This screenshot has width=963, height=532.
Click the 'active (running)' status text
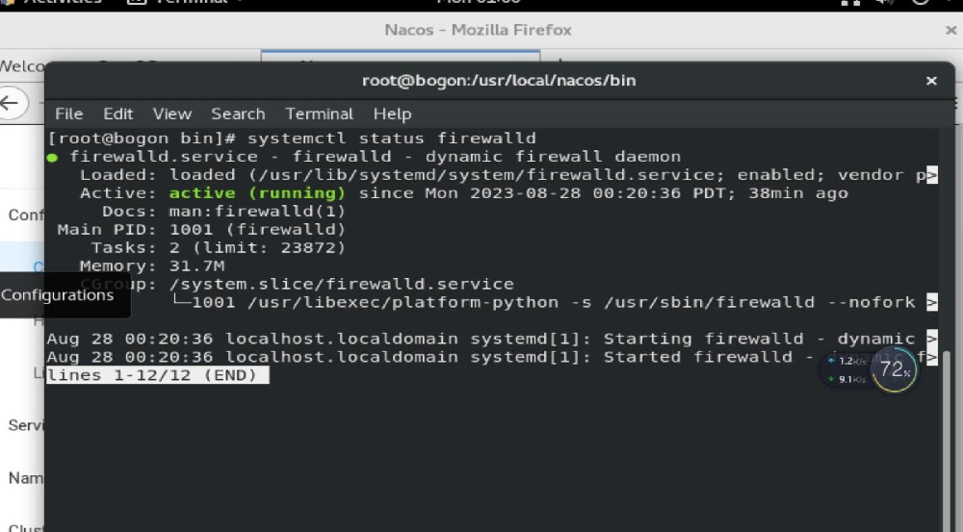tap(257, 193)
